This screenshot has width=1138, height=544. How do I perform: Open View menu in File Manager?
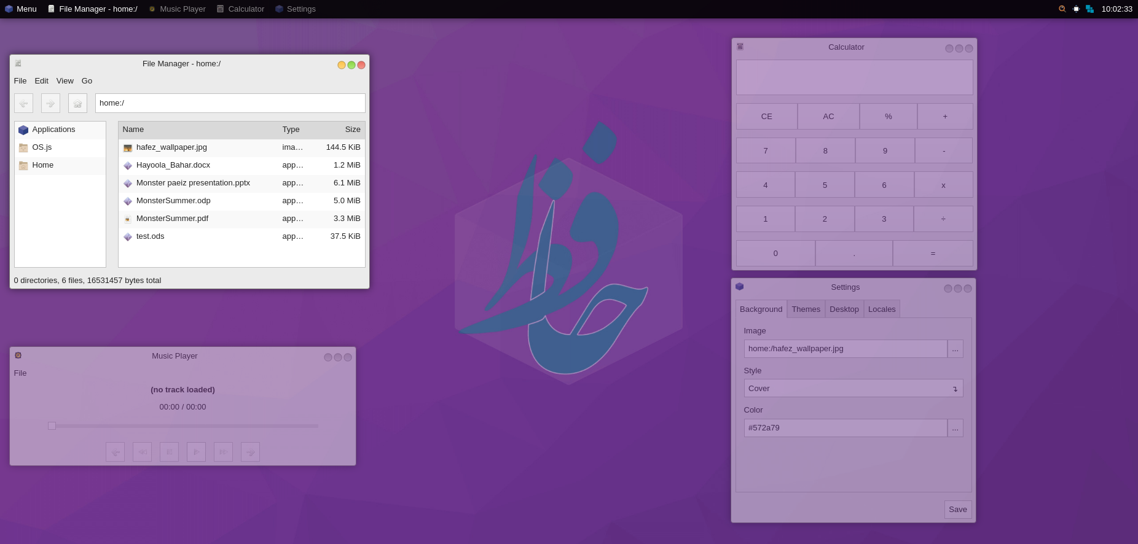(x=65, y=81)
